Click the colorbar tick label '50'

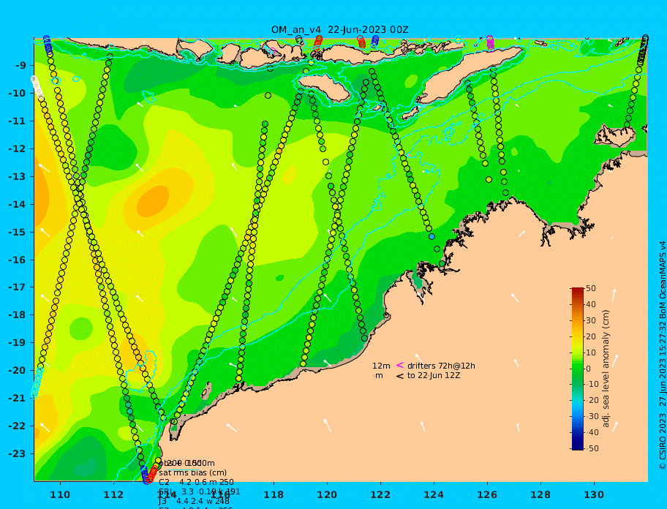[x=591, y=288]
